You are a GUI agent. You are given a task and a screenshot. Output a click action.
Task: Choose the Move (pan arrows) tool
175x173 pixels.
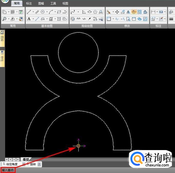pos(117,12)
